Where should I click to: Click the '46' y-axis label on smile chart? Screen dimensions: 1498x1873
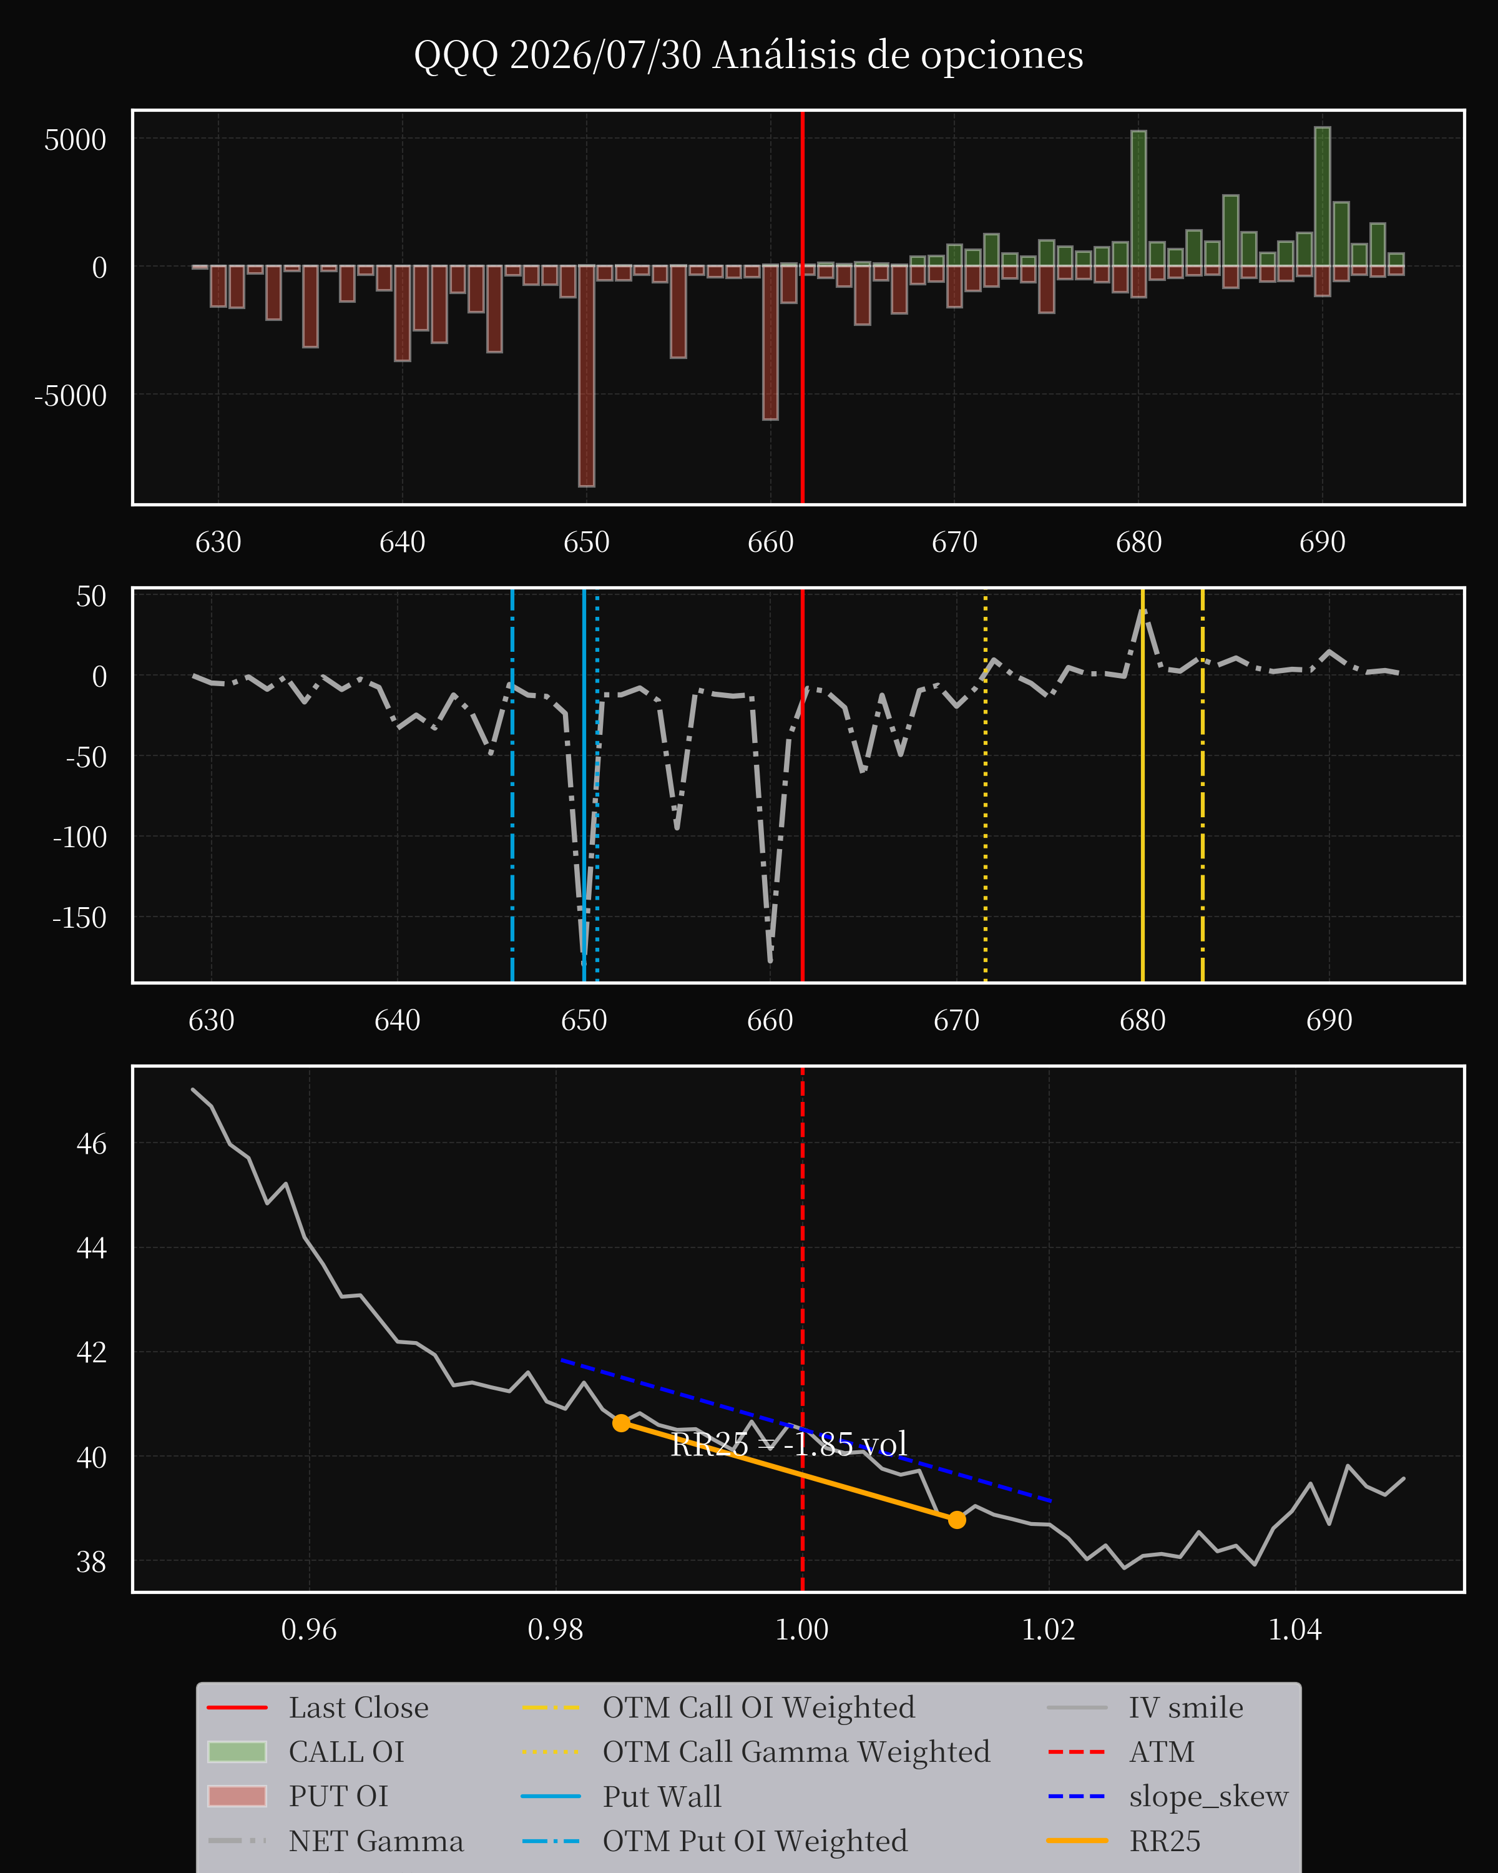(x=91, y=1144)
